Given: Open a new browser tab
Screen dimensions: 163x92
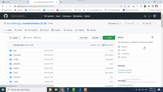Looking at the screenshot, I should click(61, 2).
